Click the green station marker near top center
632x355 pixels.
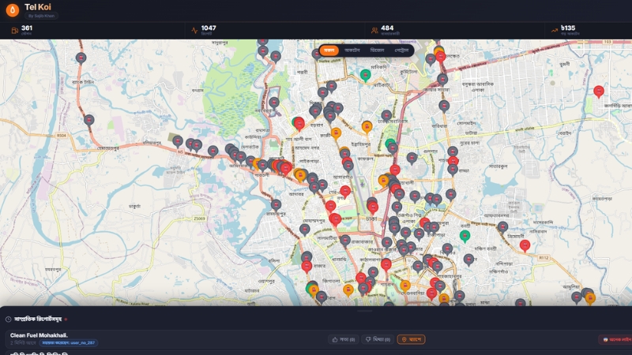pyautogui.click(x=365, y=75)
